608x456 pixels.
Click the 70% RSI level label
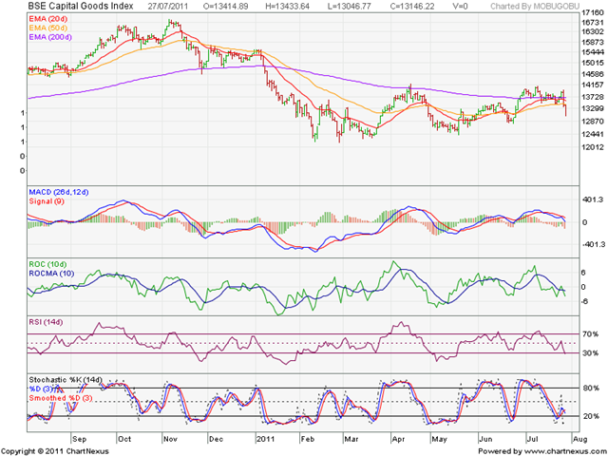[x=591, y=334]
